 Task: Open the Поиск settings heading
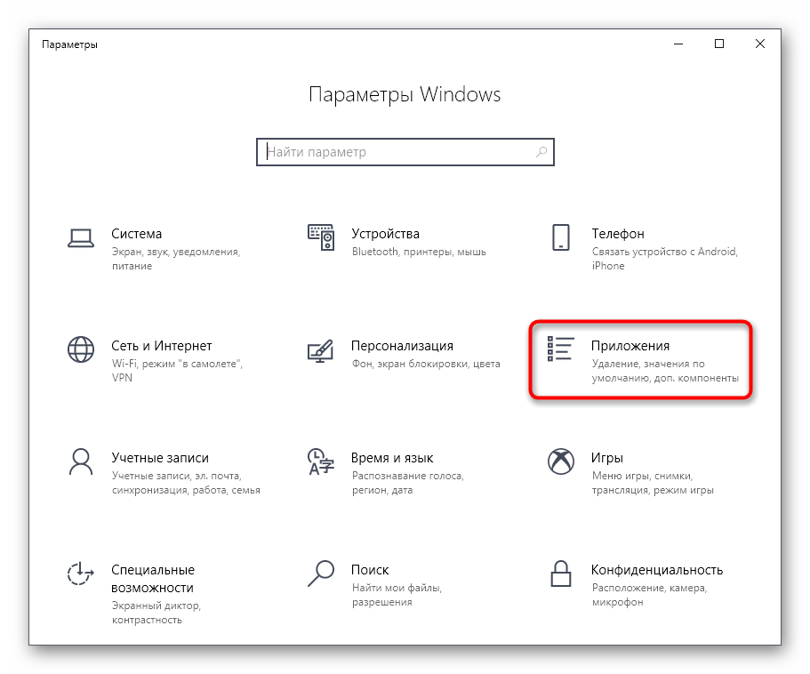[x=370, y=570]
